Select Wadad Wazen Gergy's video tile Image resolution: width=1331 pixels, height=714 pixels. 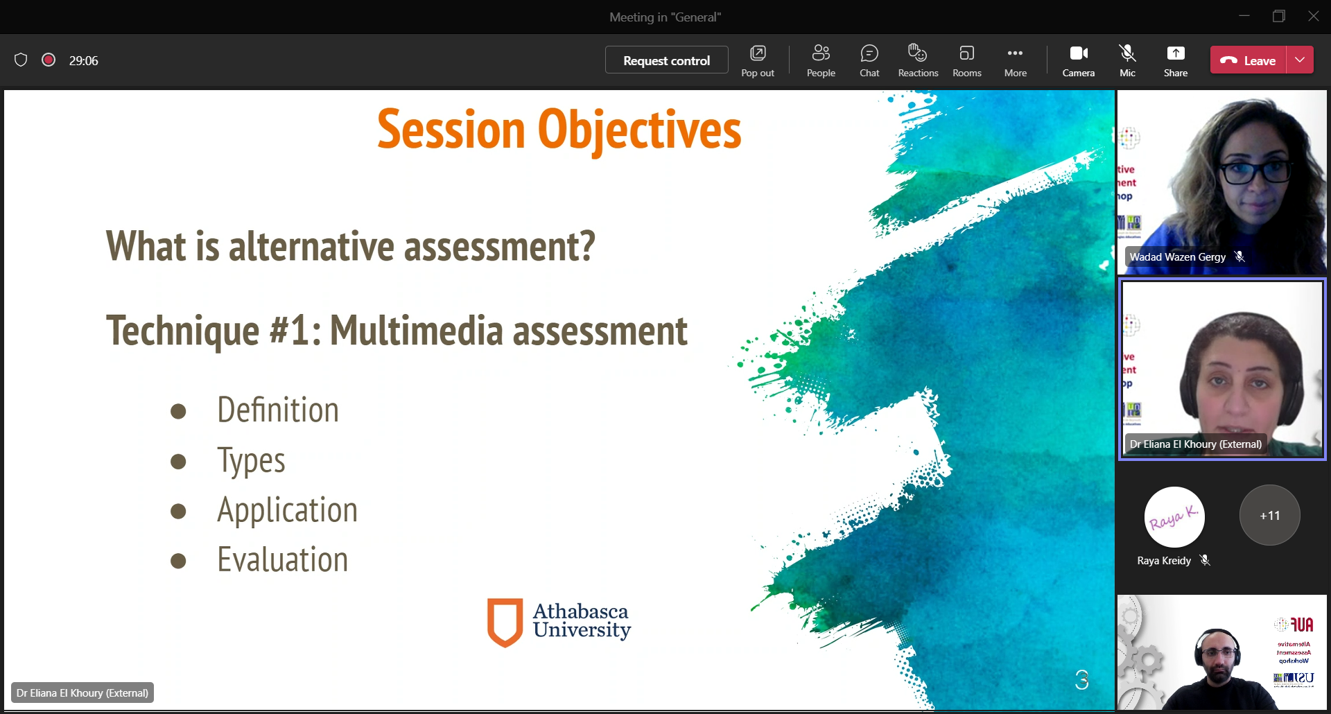coord(1221,182)
